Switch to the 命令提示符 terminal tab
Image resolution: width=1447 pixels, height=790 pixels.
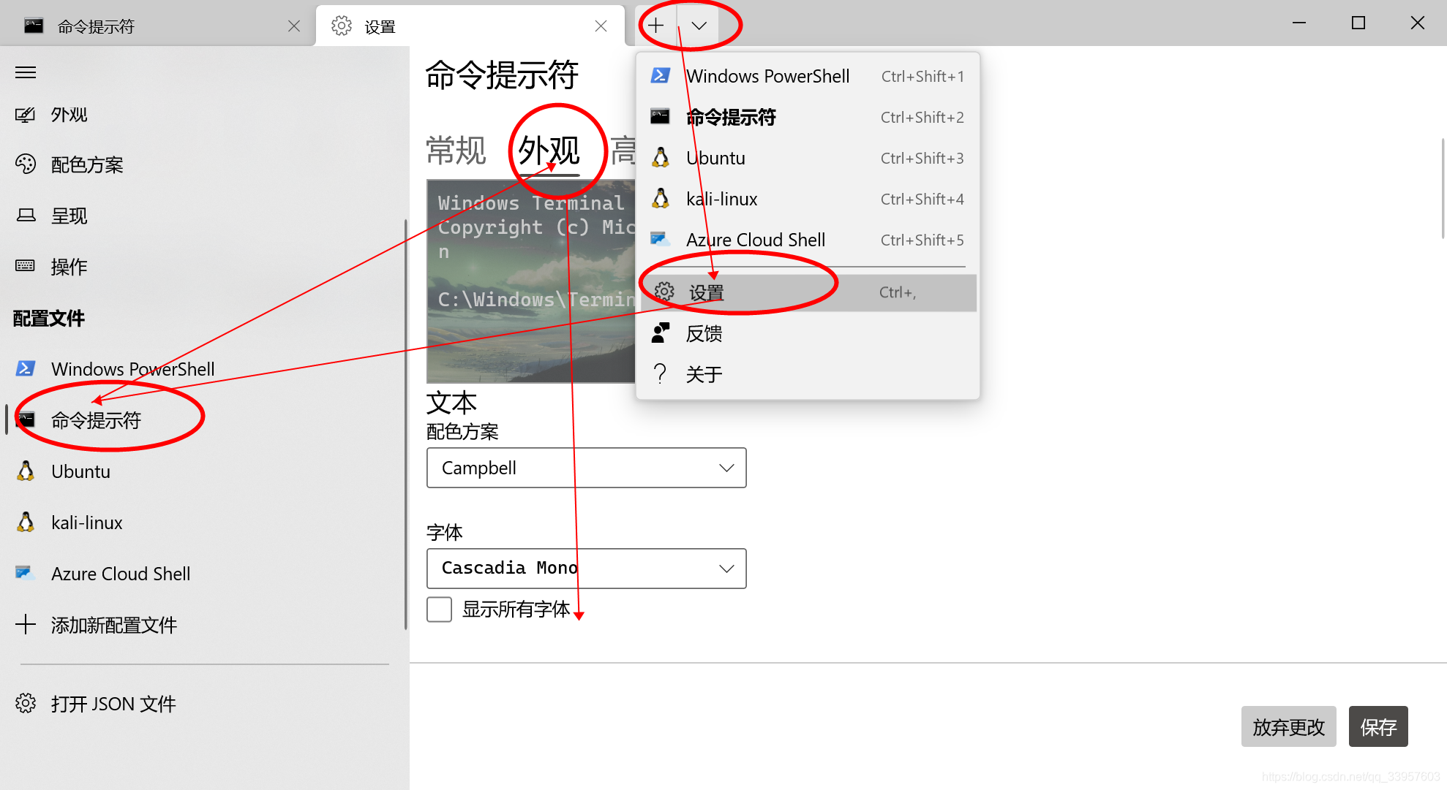pyautogui.click(x=95, y=26)
